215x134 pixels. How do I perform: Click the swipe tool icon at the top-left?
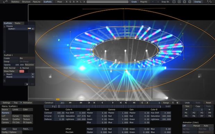click(5, 2)
